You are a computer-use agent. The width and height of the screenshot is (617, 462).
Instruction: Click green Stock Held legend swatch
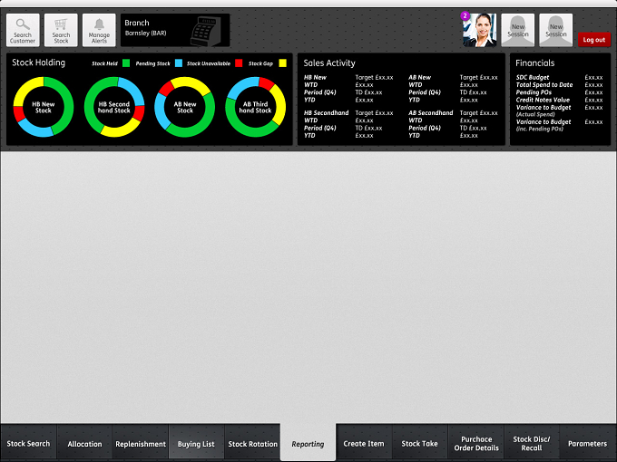click(126, 63)
